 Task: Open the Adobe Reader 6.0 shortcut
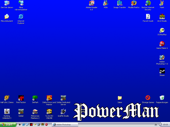pyautogui.click(x=91, y=3)
